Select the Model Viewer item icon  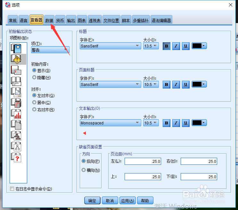tap(16, 147)
